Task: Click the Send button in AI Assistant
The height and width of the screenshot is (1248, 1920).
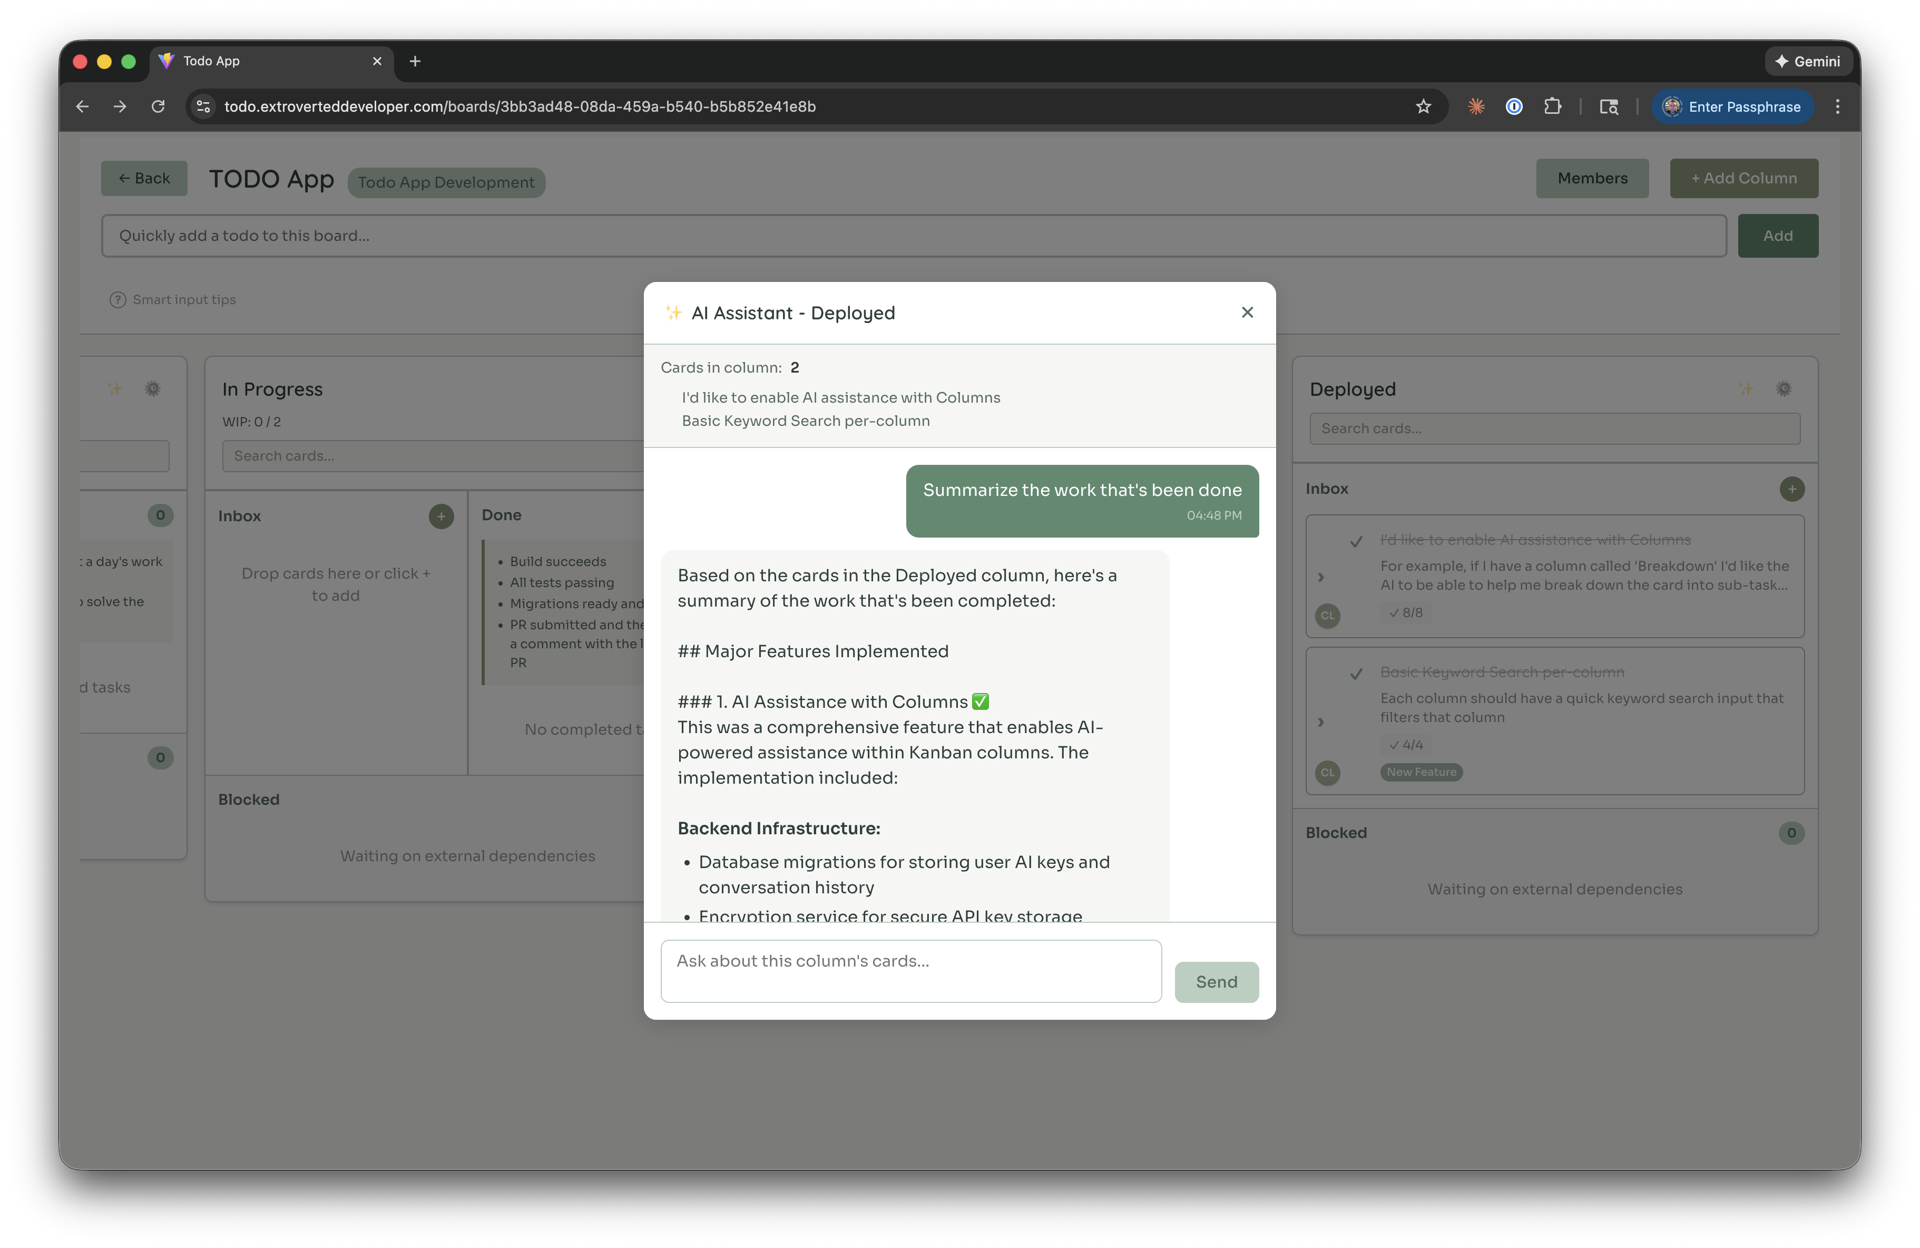Action: point(1216,982)
